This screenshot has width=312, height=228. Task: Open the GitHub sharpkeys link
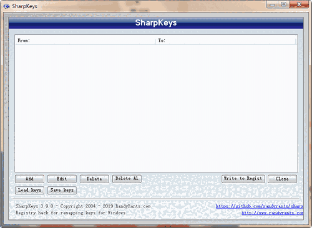pos(260,206)
